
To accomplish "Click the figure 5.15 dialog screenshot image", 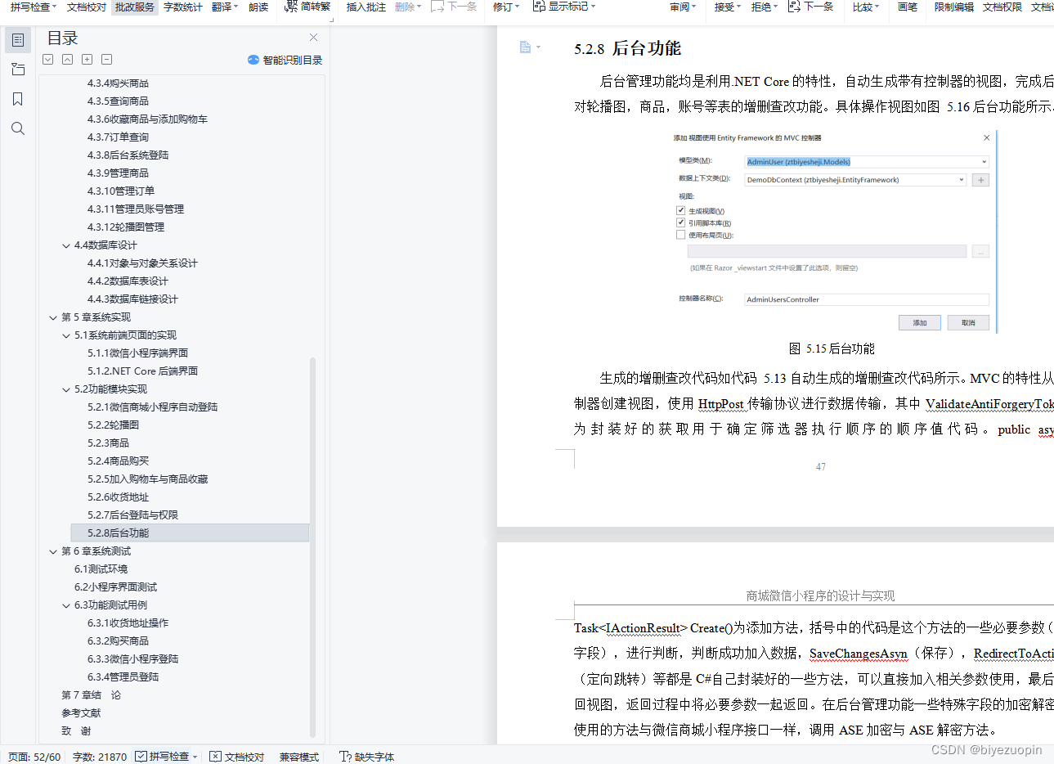I will pos(834,231).
